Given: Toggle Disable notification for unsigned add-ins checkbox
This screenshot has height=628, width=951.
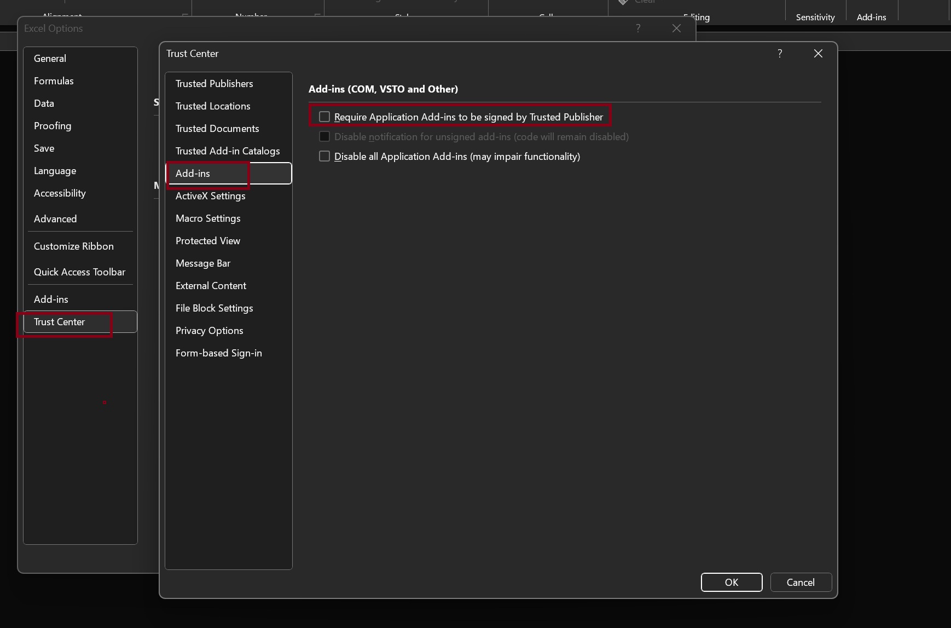Looking at the screenshot, I should (324, 136).
